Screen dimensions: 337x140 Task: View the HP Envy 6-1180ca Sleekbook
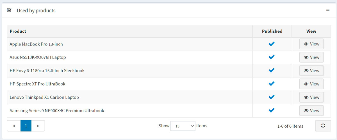tap(311, 71)
